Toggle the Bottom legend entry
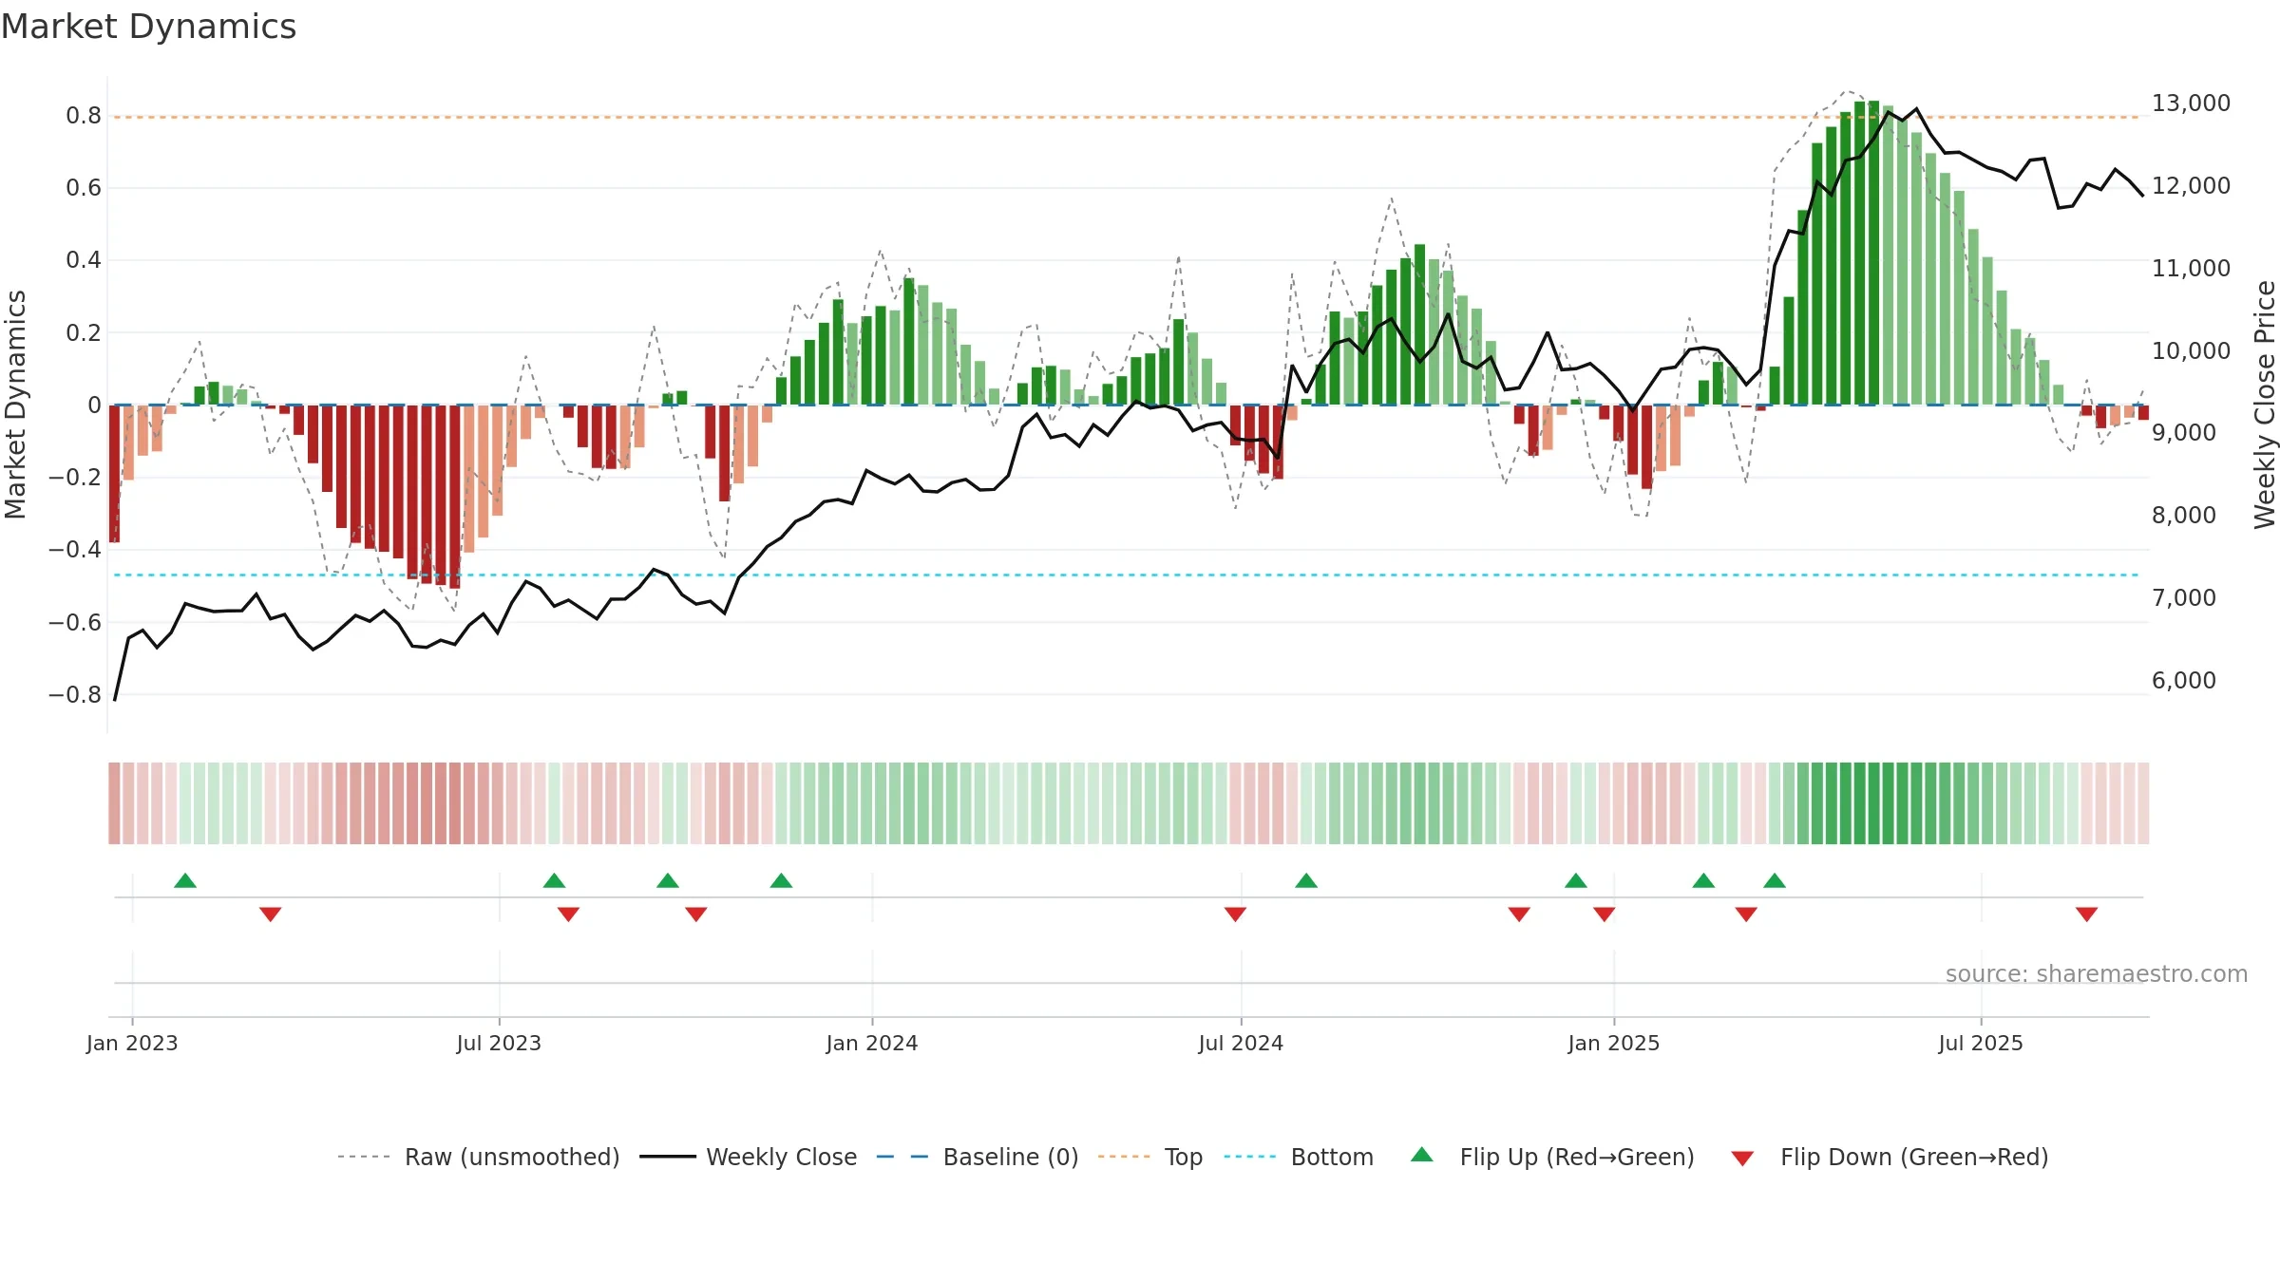Screen dimensions: 2280x1282 [x=1299, y=1157]
